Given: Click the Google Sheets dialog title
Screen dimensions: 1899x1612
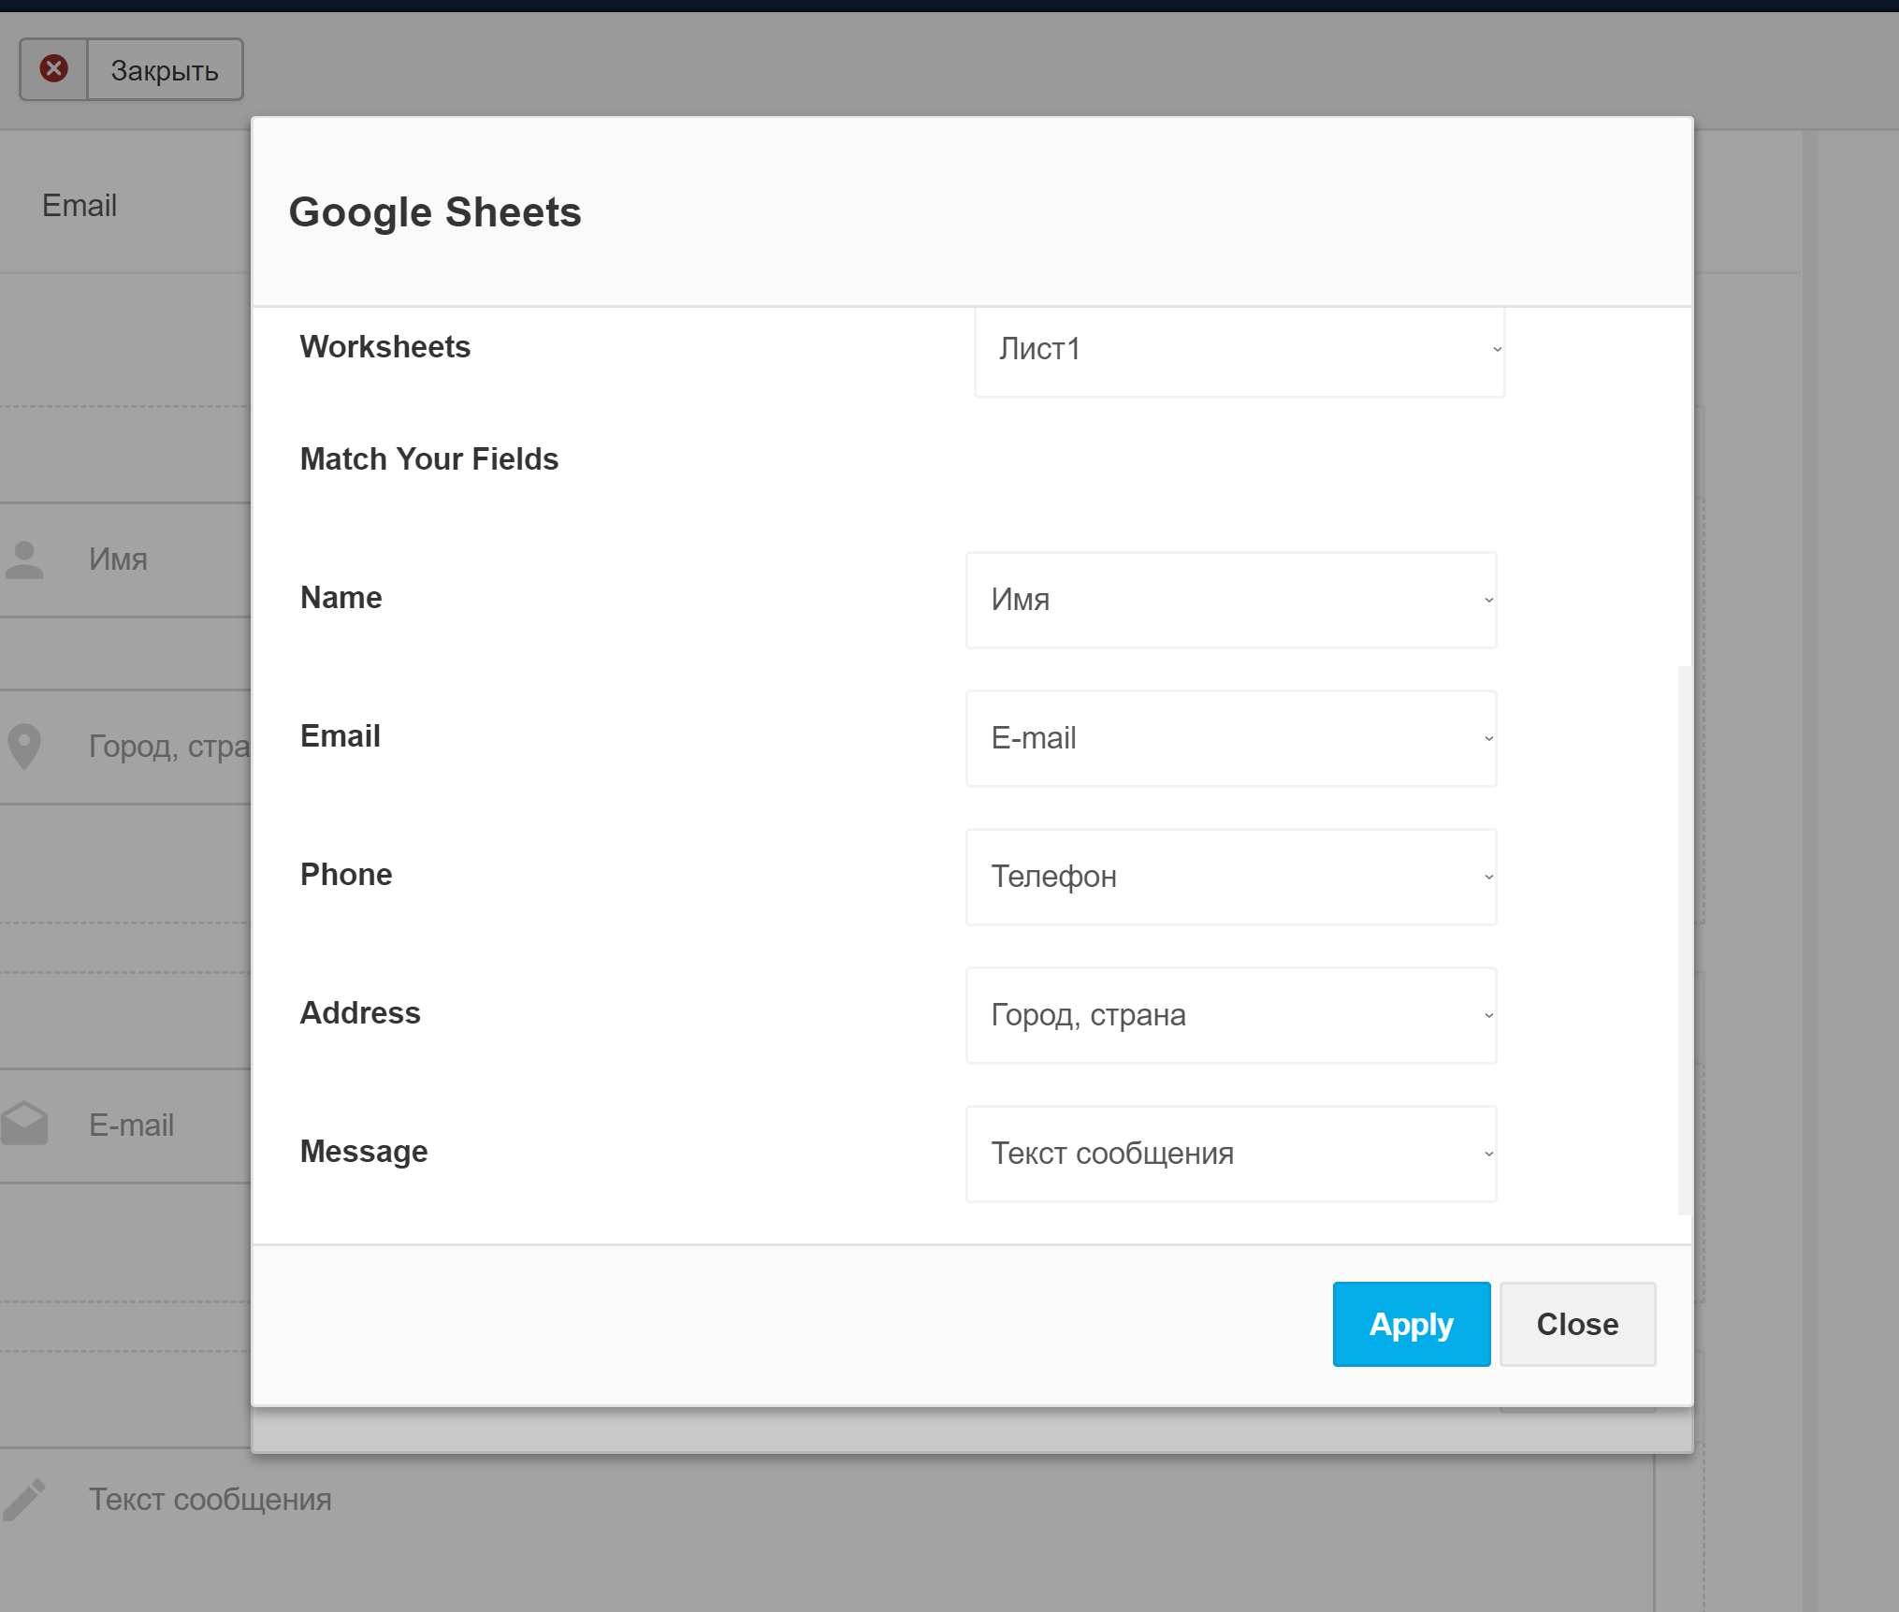Looking at the screenshot, I should click(x=435, y=212).
